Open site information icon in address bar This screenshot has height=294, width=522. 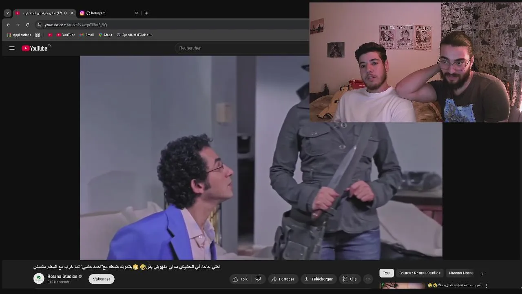tap(39, 25)
